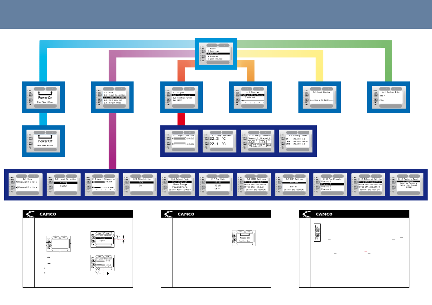
Task: Open the 2.2 Input Selection screen in the dark blue row
Action: (64, 185)
